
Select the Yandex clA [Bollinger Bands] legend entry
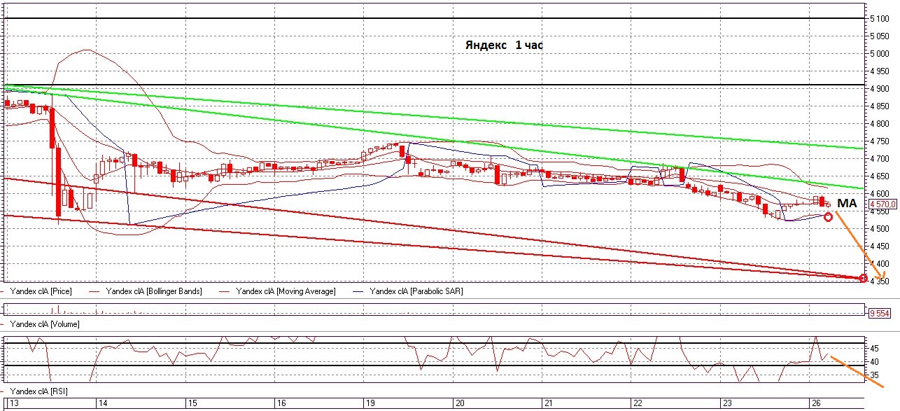[x=153, y=291]
